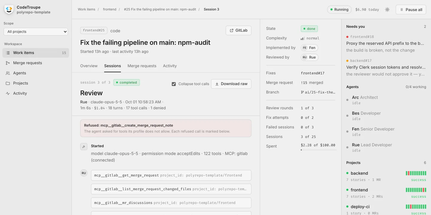The image size is (431, 215).
Task: Click the complexity bars icon beside normal
Action: (x=303, y=38)
